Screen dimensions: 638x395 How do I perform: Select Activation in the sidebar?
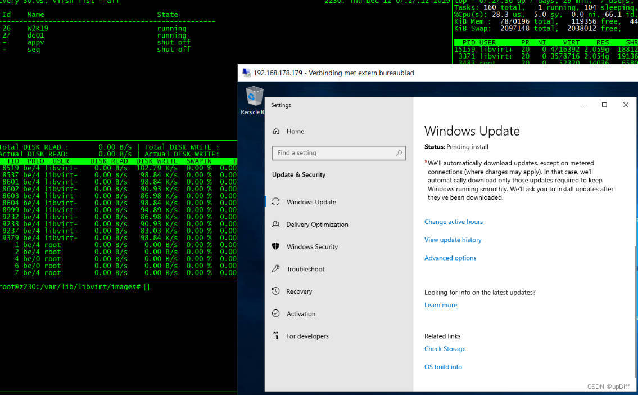(339, 314)
